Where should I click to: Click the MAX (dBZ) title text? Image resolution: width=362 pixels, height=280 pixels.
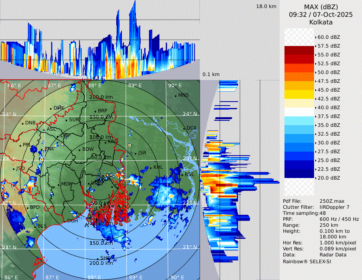point(321,7)
